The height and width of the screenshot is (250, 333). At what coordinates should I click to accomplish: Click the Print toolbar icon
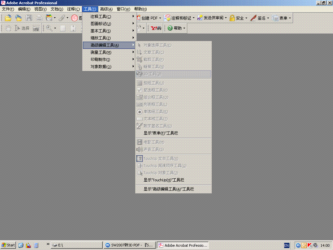(39, 18)
